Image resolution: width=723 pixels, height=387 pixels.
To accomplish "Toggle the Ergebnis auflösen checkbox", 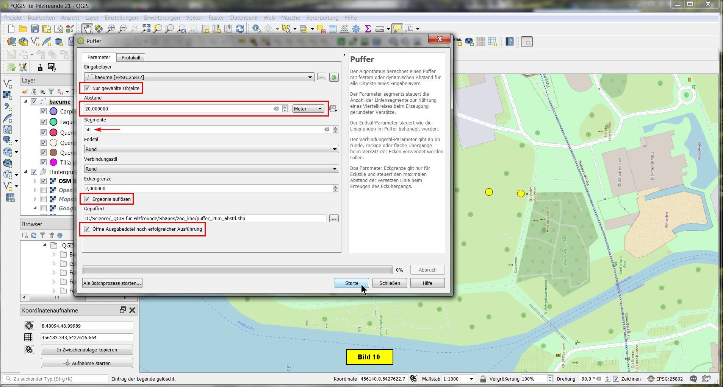I will [88, 199].
